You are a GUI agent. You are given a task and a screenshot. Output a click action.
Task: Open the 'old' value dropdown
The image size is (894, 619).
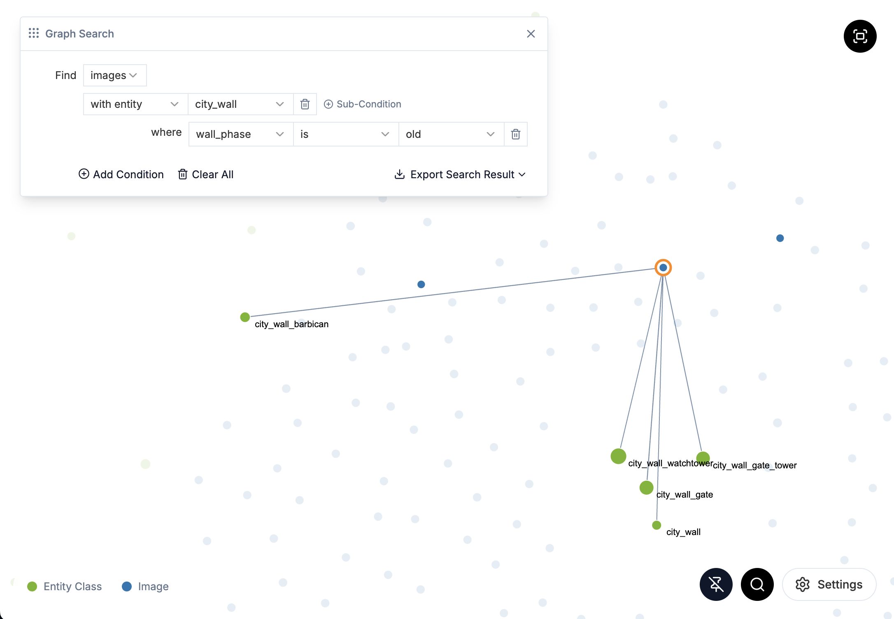[490, 134]
